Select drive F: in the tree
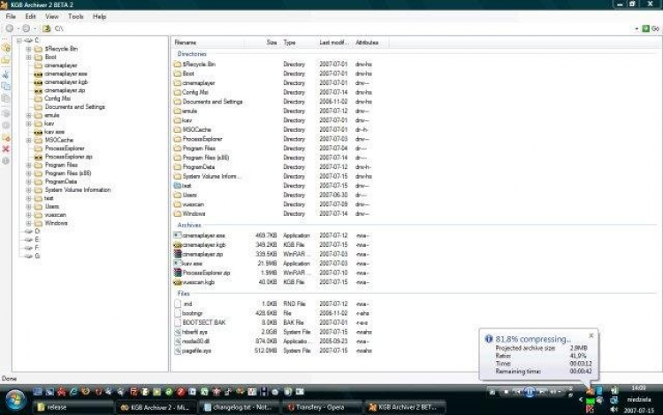 tap(37, 248)
